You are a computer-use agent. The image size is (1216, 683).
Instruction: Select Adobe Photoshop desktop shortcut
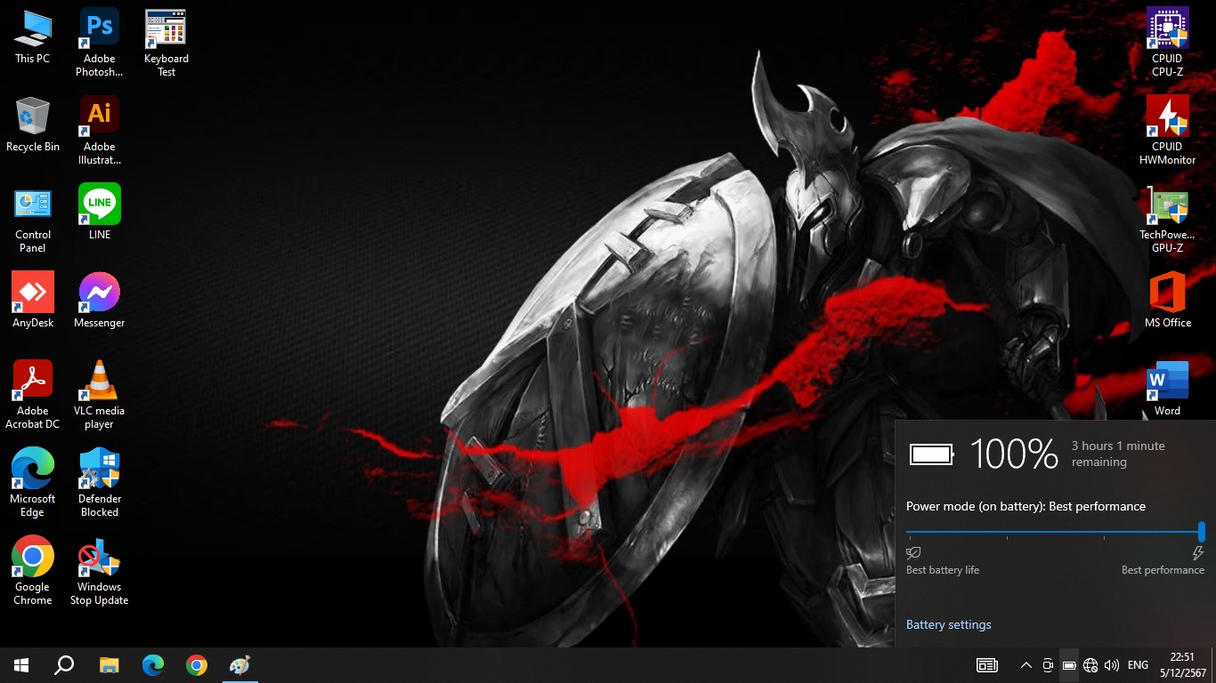click(100, 44)
